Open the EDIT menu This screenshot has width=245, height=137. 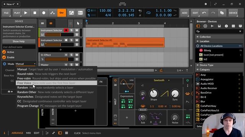195,13
